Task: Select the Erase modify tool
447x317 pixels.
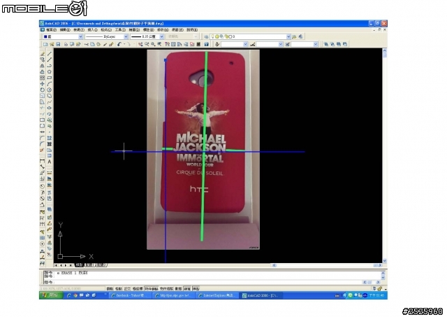Action: (x=42, y=54)
